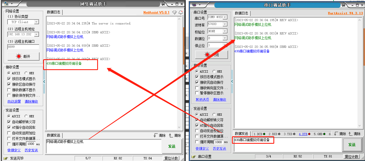The height and width of the screenshot is (161, 365).
Task: Click the remote host port 8899 field
Action: point(23,47)
